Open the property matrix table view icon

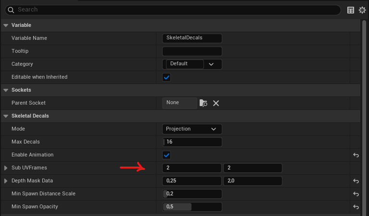pos(351,10)
